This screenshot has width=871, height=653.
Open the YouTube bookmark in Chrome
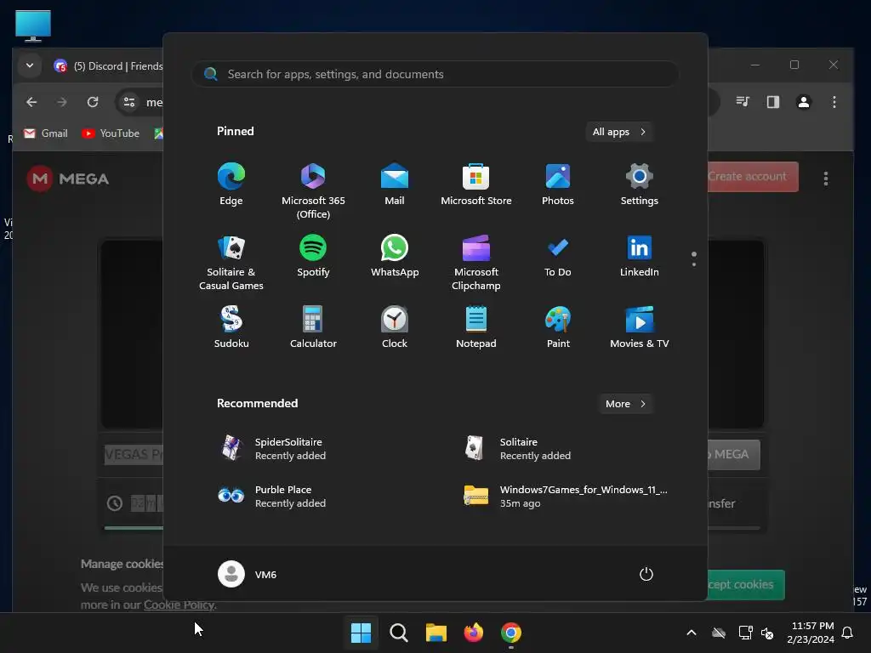click(x=111, y=133)
